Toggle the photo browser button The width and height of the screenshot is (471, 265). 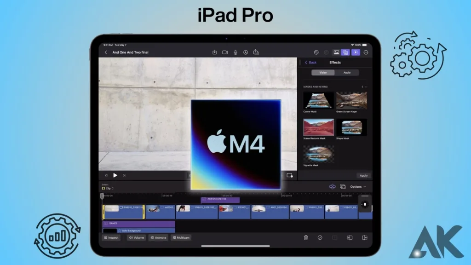point(336,52)
